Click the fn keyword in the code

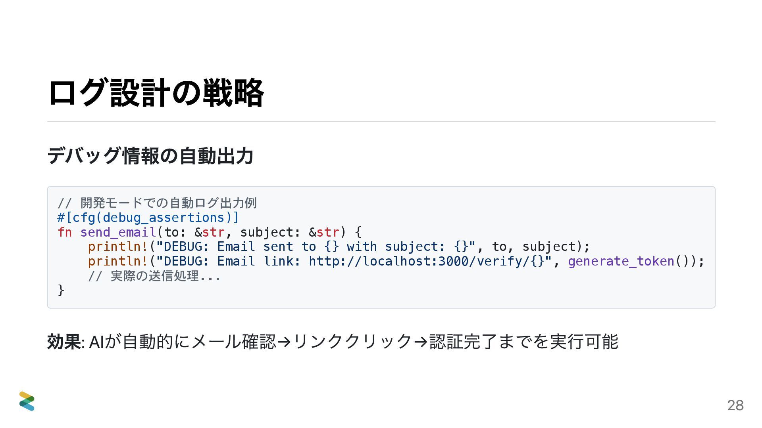[x=65, y=232]
